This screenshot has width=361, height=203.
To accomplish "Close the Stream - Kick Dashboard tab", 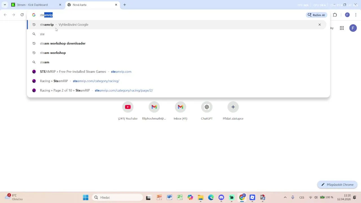I will pyautogui.click(x=60, y=5).
